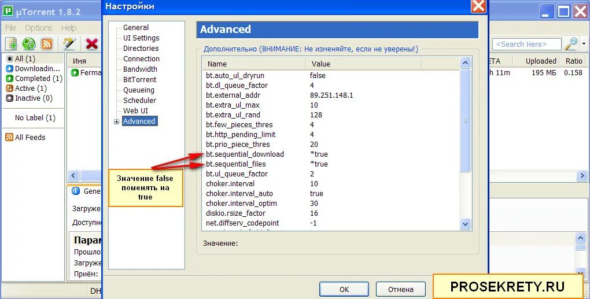Select bt.sequential_download row
This screenshot has width=590, height=299.
pos(331,154)
